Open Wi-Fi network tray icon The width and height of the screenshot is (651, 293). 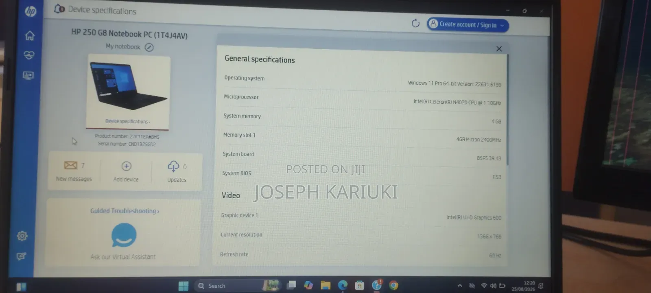[484, 286]
